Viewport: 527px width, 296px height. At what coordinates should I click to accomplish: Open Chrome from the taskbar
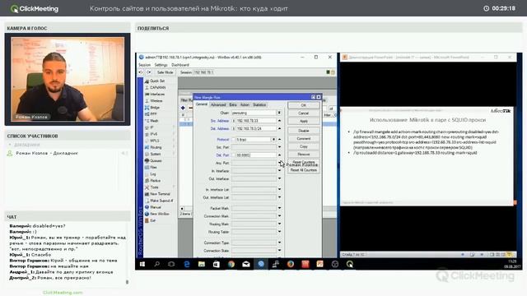tap(231, 265)
